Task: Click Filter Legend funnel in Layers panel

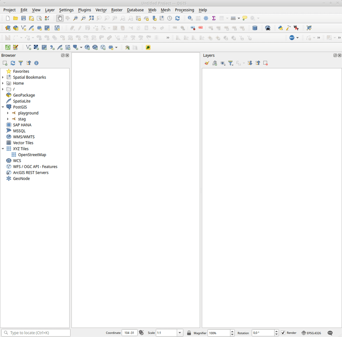Action: coord(230,63)
